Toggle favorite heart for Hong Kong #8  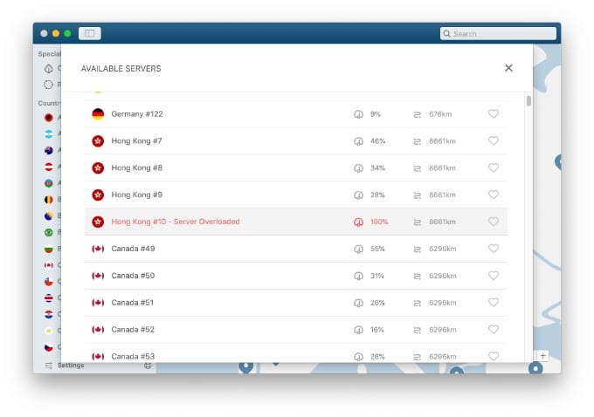coord(494,167)
